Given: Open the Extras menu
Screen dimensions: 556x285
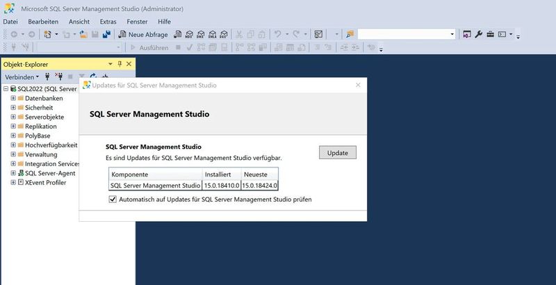Looking at the screenshot, I should click(x=108, y=22).
